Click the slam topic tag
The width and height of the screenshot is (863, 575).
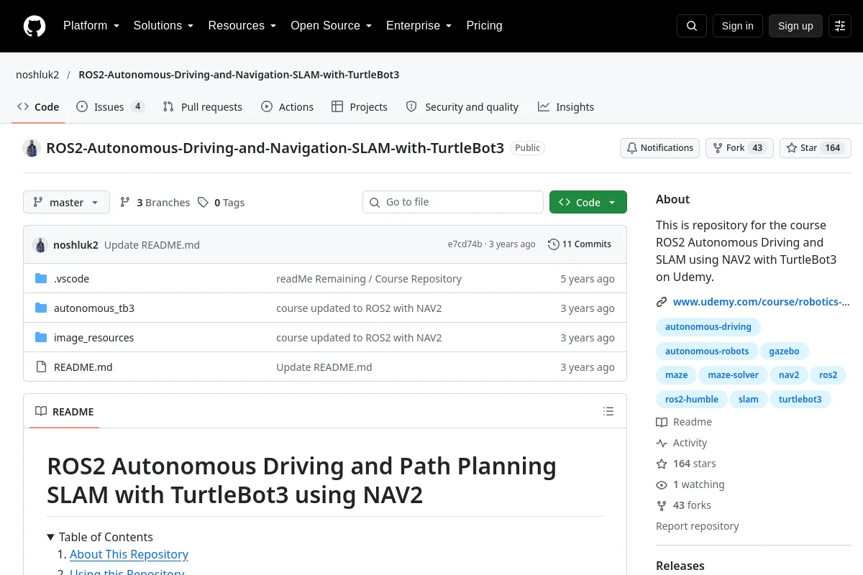pos(749,400)
